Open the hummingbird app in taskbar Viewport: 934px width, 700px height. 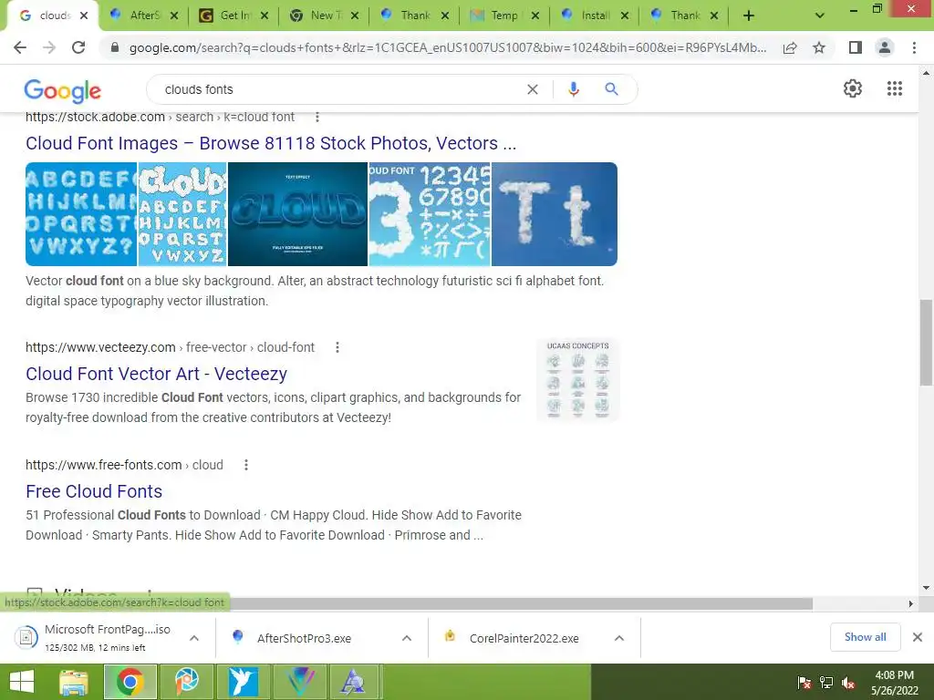243,682
